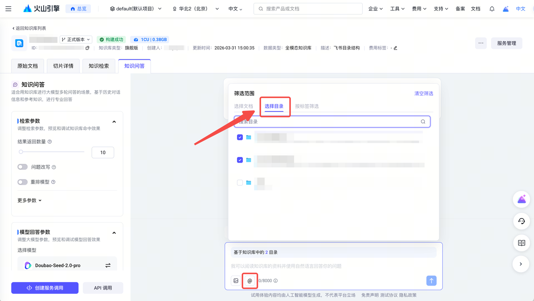Click the image upload icon in chat input
Screen dimensions: 534x301
click(236, 281)
